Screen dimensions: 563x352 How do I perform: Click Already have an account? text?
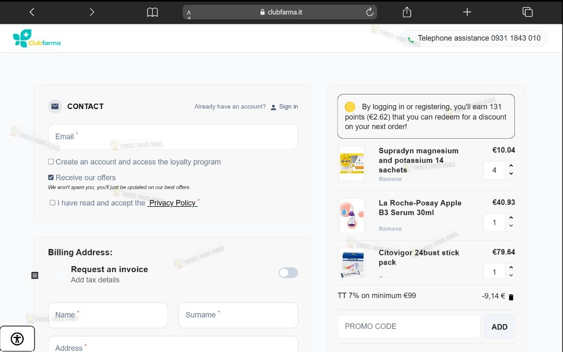[230, 106]
